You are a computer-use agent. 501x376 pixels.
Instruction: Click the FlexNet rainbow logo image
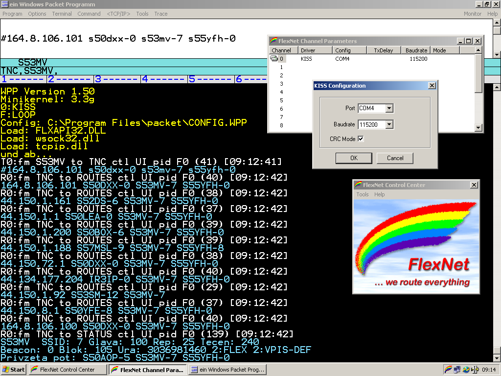(x=416, y=247)
